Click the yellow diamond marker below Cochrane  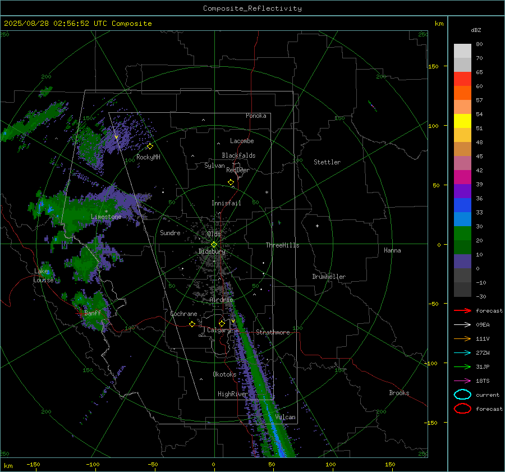tap(192, 324)
